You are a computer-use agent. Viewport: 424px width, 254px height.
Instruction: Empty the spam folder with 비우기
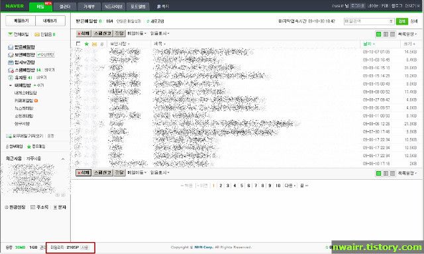pyautogui.click(x=49, y=70)
